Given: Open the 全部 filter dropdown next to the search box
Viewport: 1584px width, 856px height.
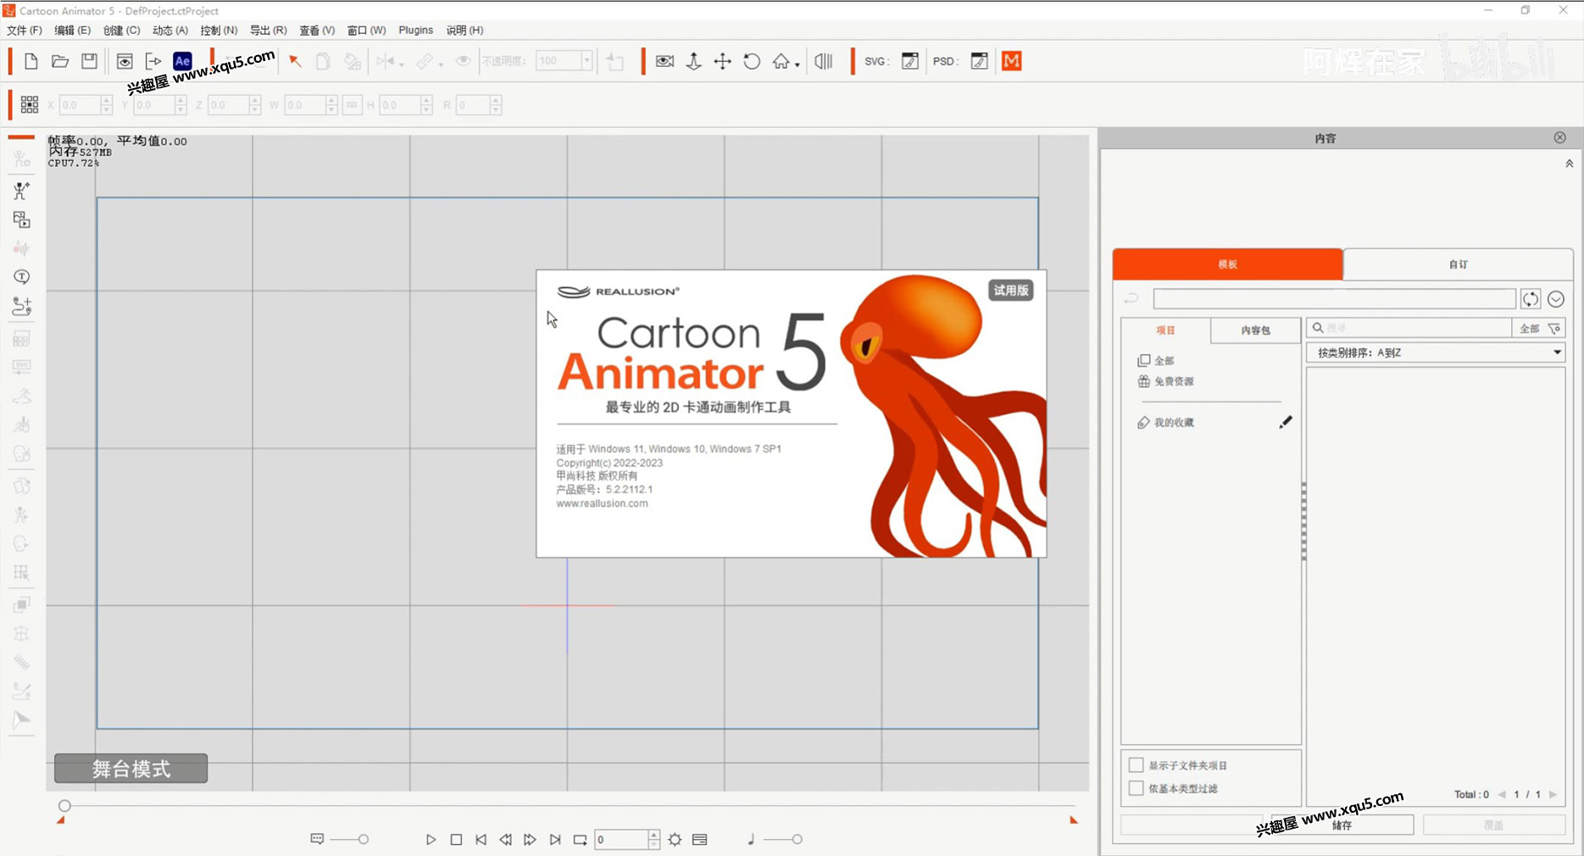Looking at the screenshot, I should point(1538,328).
